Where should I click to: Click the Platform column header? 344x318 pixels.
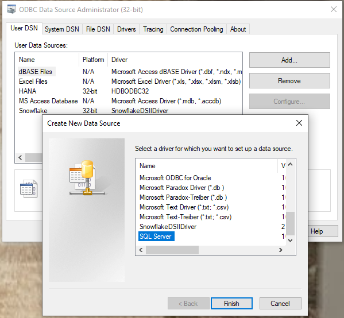(x=93, y=60)
